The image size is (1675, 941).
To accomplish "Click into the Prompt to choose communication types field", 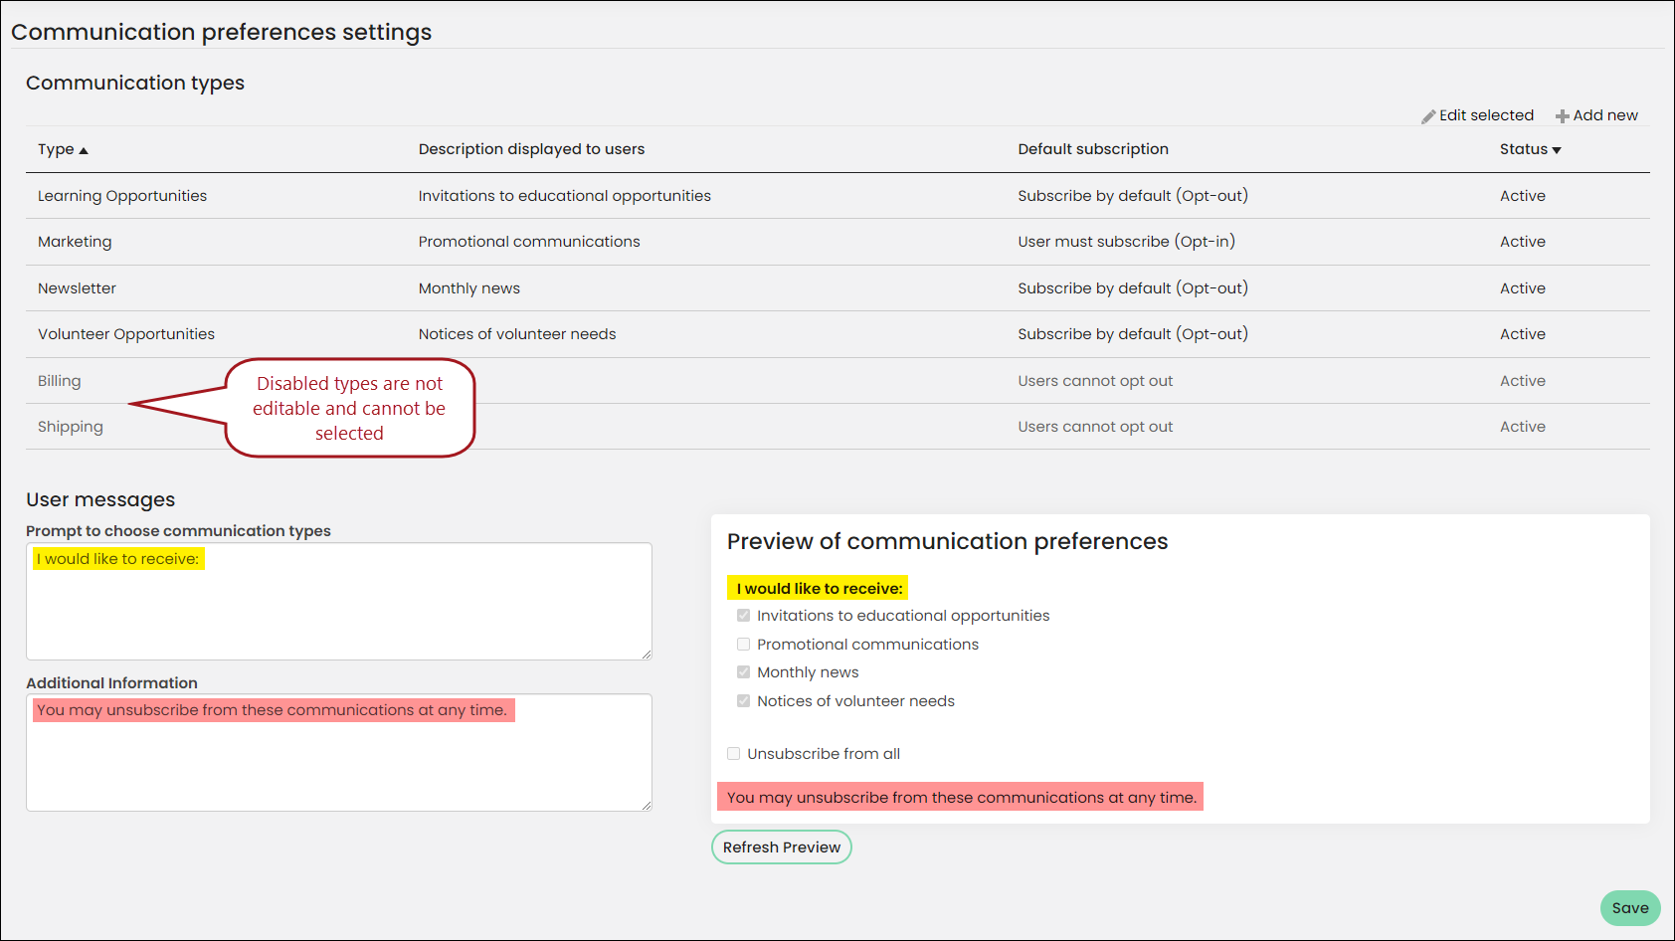I will 339,601.
